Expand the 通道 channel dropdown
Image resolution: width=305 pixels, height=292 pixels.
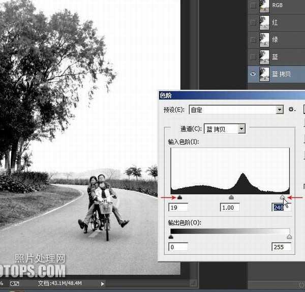[x=241, y=129]
